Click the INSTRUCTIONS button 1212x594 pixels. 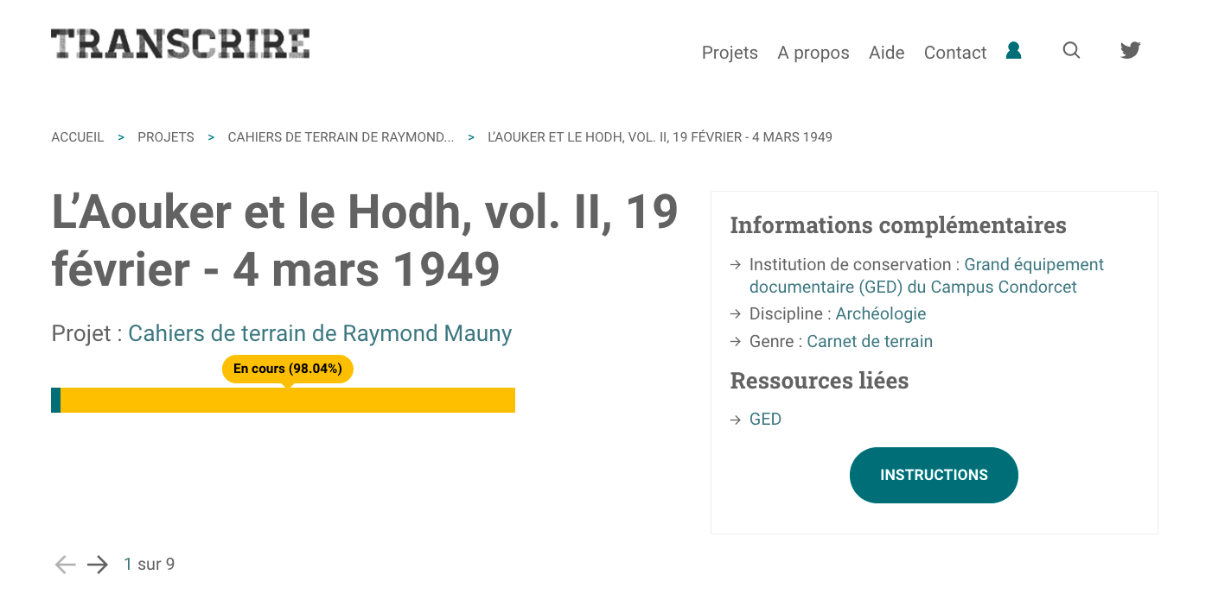(934, 475)
